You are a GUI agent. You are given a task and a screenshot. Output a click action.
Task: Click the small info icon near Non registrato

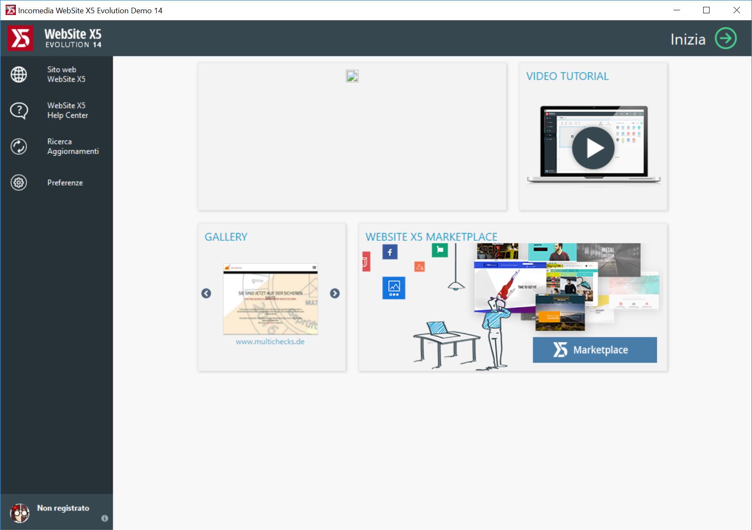click(105, 518)
